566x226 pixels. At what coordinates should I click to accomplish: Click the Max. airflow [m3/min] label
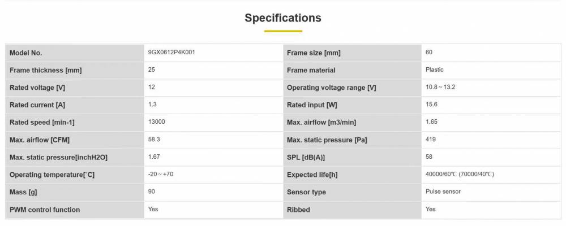[321, 123]
